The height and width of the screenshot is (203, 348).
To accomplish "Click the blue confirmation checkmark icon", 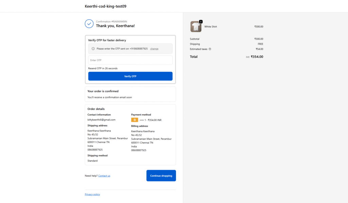I will [89, 24].
